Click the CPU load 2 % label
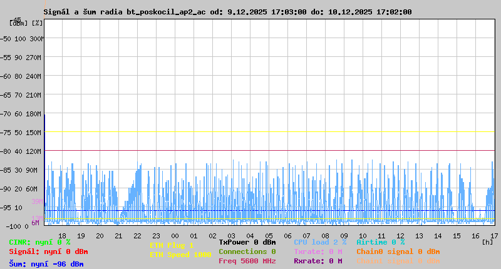The image size is (501, 269). 319,242
